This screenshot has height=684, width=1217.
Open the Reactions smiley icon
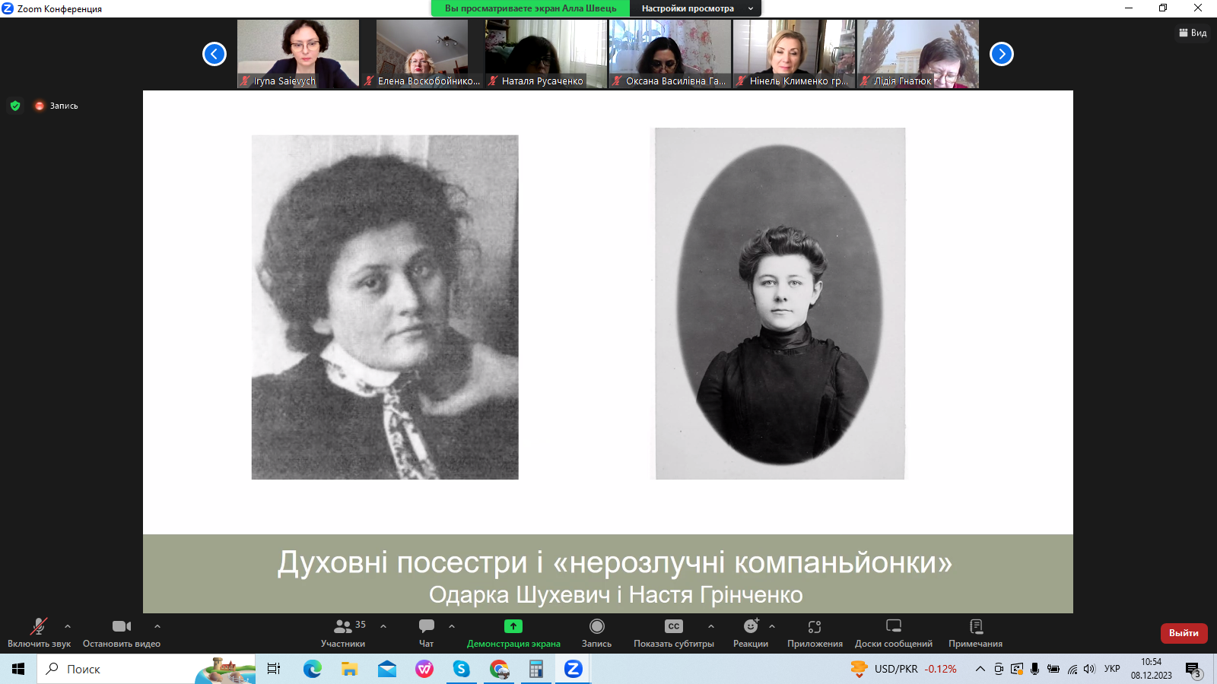751,627
